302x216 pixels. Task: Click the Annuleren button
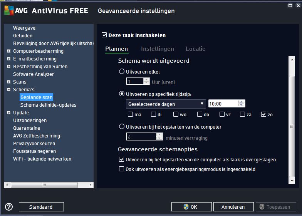pyautogui.click(x=233, y=207)
